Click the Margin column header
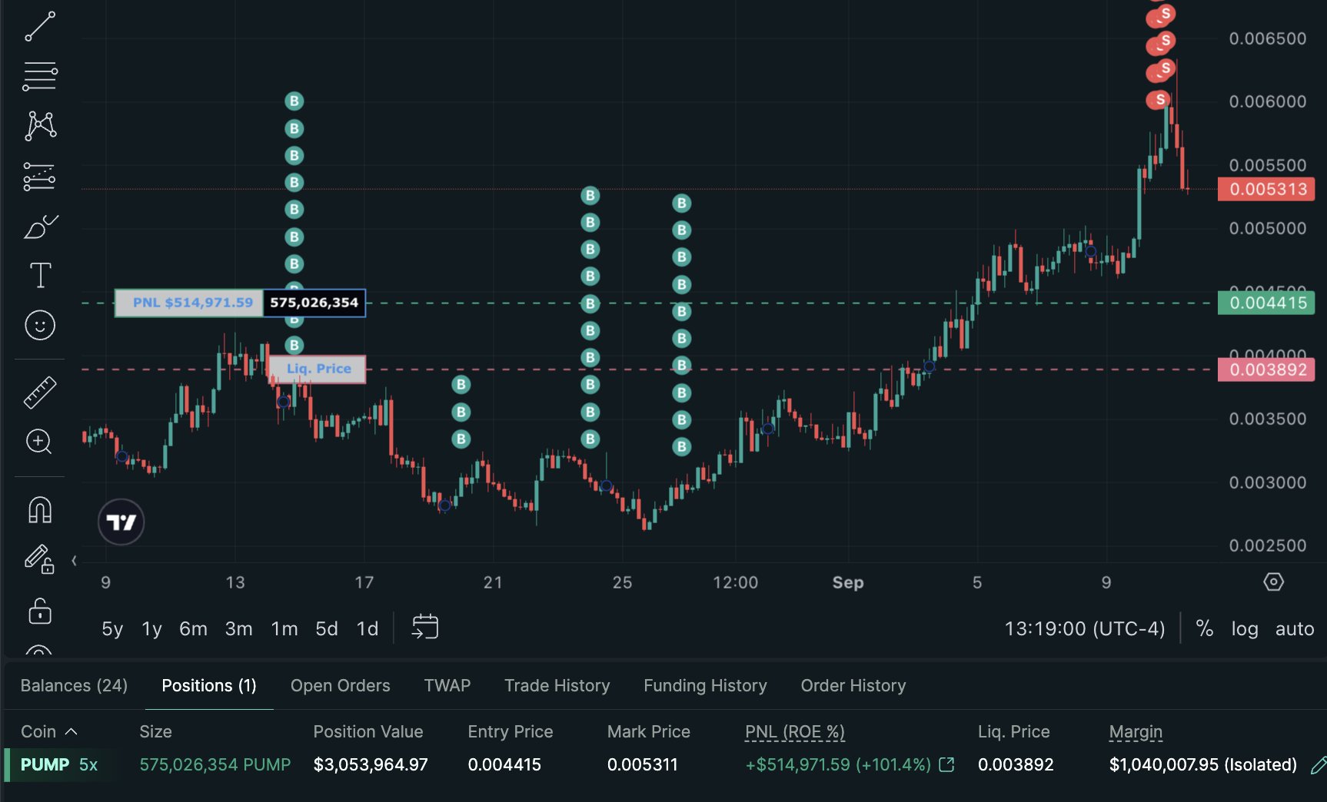 click(x=1136, y=731)
